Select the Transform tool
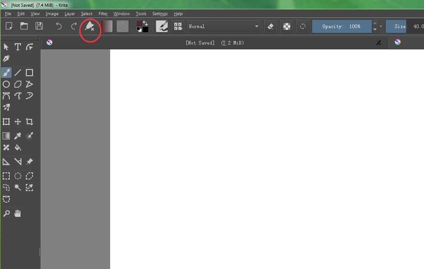The image size is (424, 269). 6,122
